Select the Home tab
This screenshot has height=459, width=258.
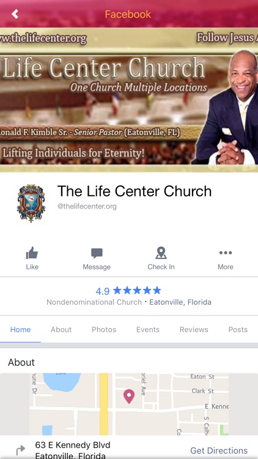point(20,329)
